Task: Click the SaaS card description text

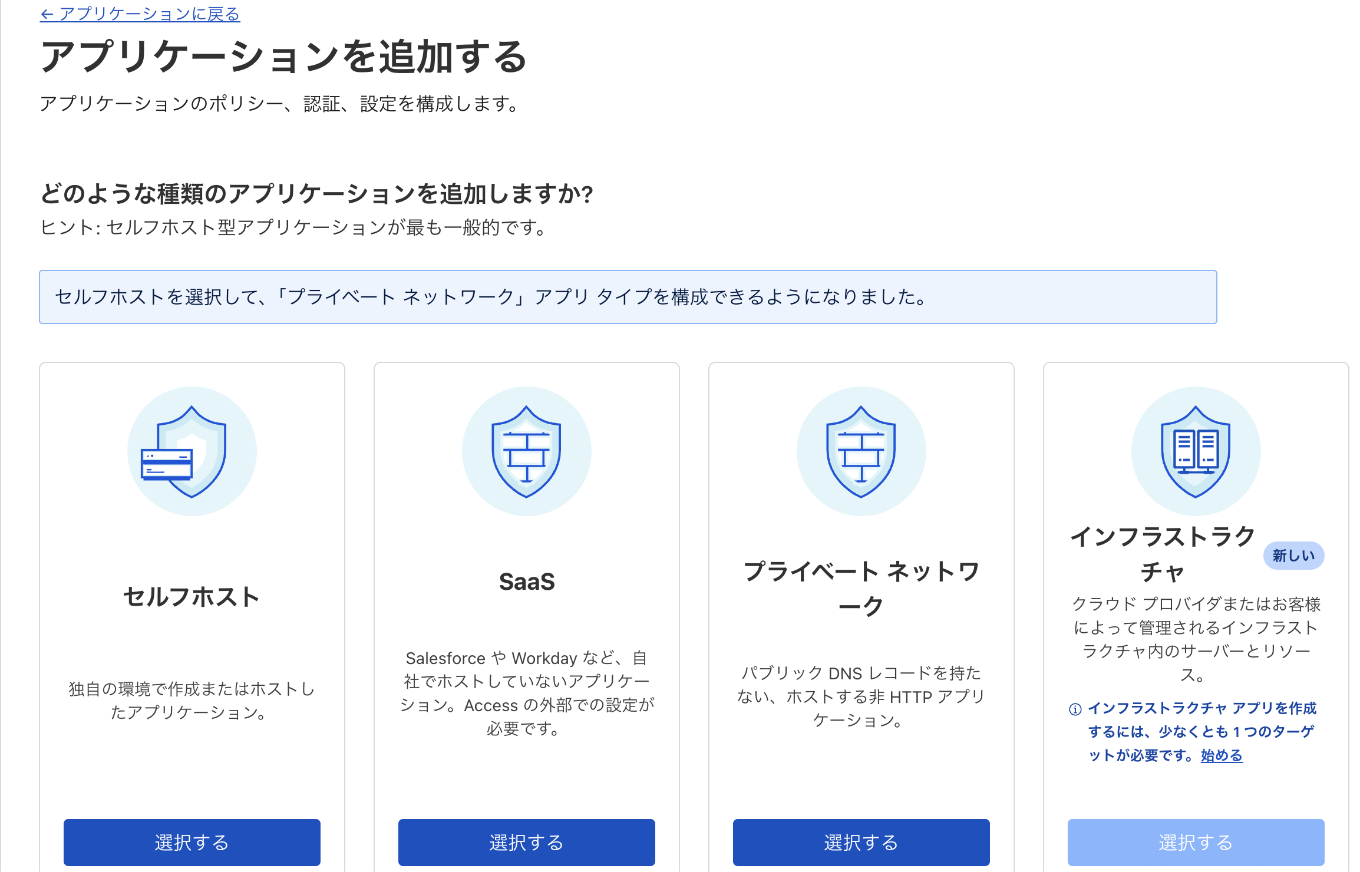Action: [527, 693]
